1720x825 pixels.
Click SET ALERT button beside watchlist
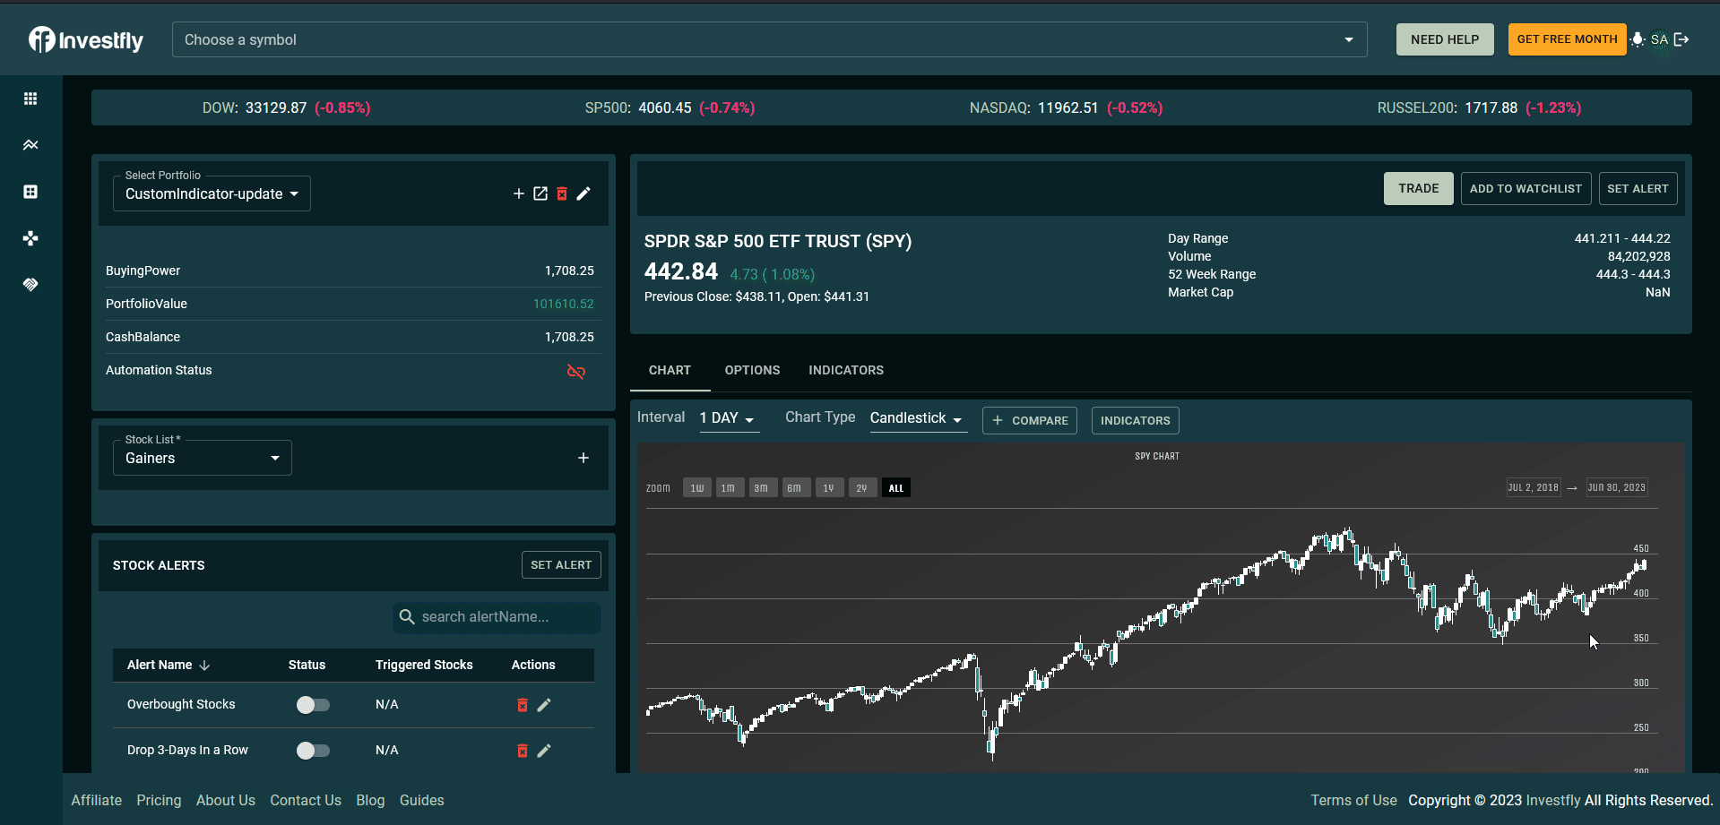1638,188
